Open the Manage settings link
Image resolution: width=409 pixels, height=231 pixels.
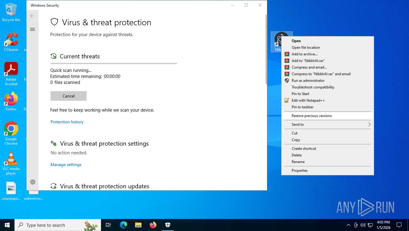(66, 165)
